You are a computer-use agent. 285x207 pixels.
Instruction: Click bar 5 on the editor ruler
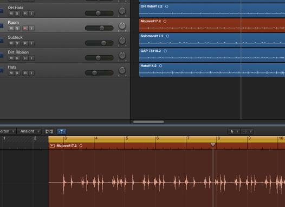(127, 138)
